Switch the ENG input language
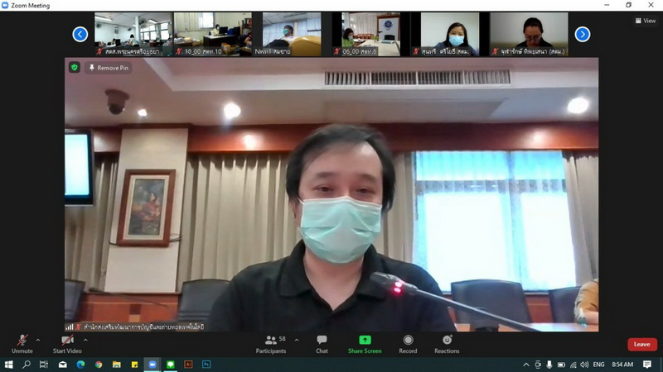 tap(598, 365)
